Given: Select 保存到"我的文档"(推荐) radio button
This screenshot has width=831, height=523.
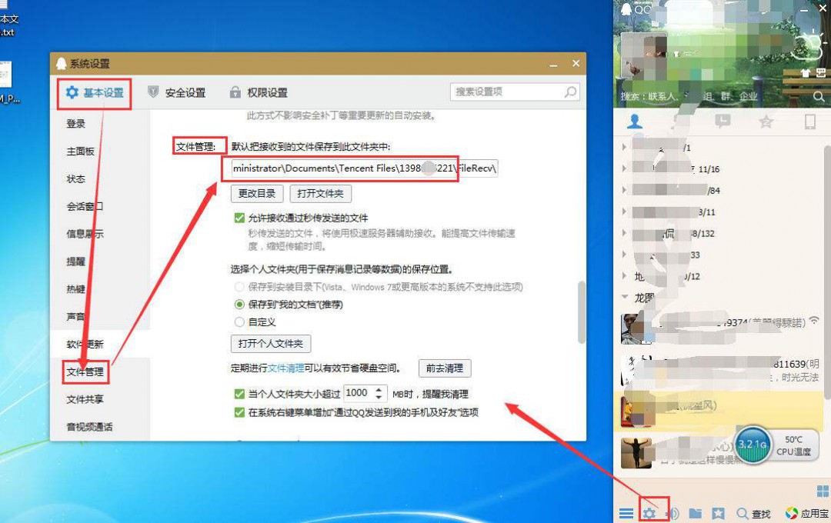Looking at the screenshot, I should tap(239, 304).
